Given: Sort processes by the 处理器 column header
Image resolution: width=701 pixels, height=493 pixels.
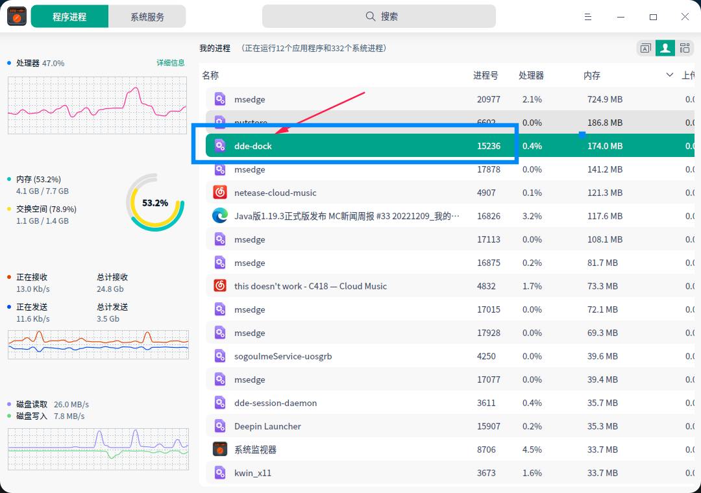Looking at the screenshot, I should [x=531, y=75].
